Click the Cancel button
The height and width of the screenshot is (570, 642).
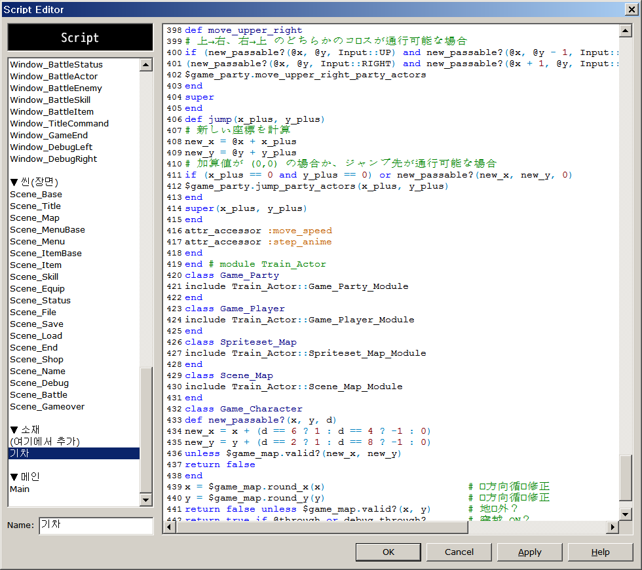pyautogui.click(x=459, y=552)
